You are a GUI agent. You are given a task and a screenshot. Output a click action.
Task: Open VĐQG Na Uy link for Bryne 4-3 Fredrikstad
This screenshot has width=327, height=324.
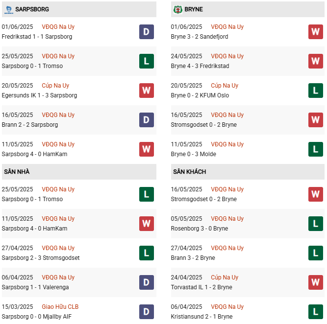tap(227, 56)
